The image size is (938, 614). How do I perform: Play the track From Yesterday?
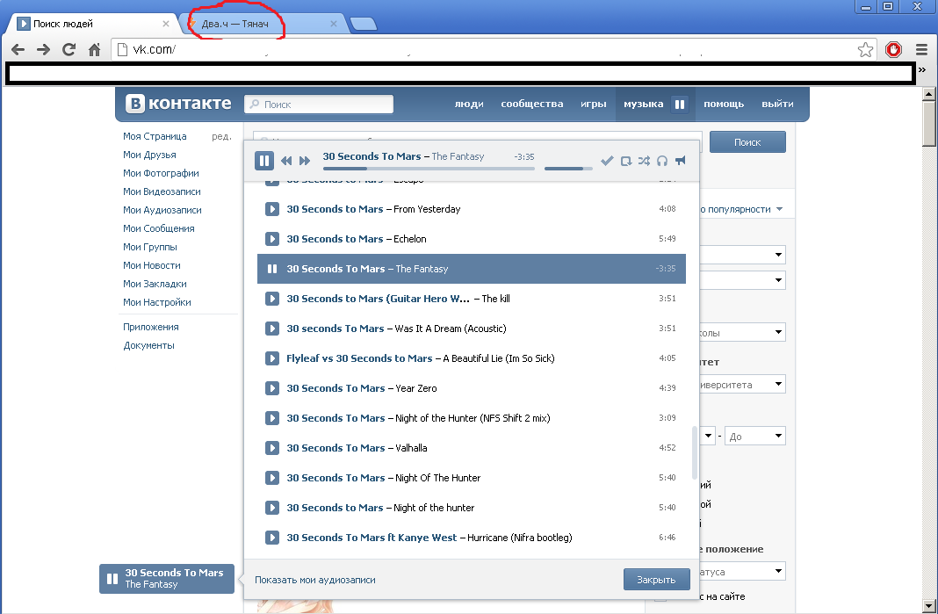pyautogui.click(x=272, y=209)
